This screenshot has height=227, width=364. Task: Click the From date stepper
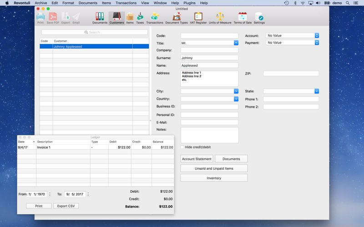coord(50,194)
